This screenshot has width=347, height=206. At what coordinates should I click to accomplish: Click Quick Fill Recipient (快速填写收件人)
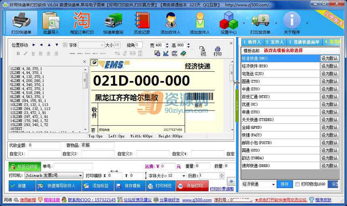(59, 186)
